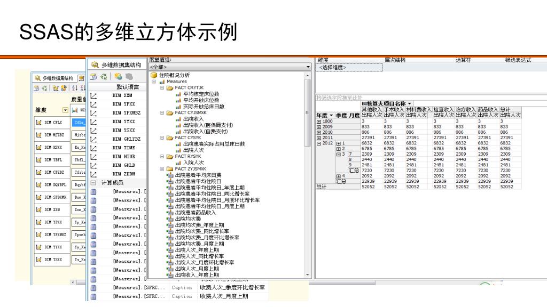This screenshot has height=307, width=547.
Task: Click the 总计 row label in pivot
Action: [321, 187]
